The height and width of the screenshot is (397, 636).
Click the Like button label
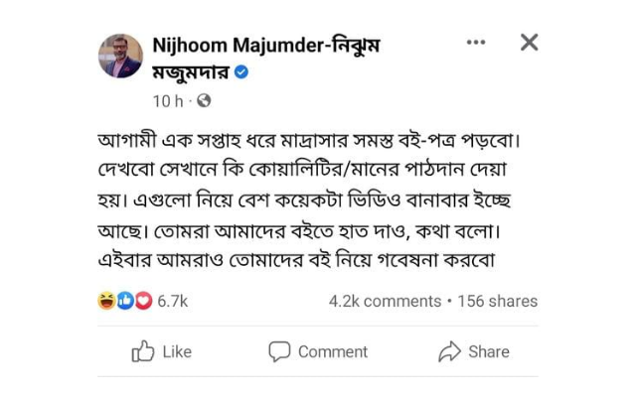tap(177, 351)
